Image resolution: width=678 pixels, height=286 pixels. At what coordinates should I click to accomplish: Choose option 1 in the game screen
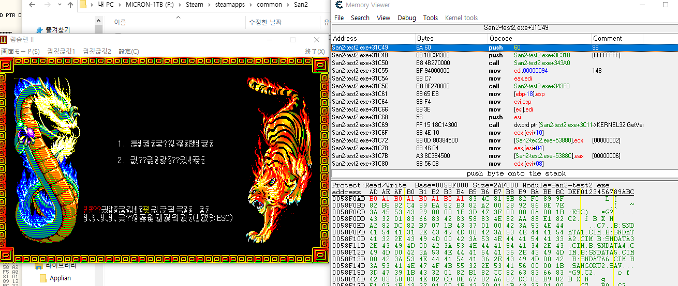coord(165,144)
